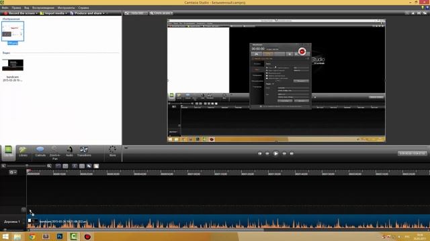Click the playback time display
The width and height of the screenshot is (430, 241).
412,153
